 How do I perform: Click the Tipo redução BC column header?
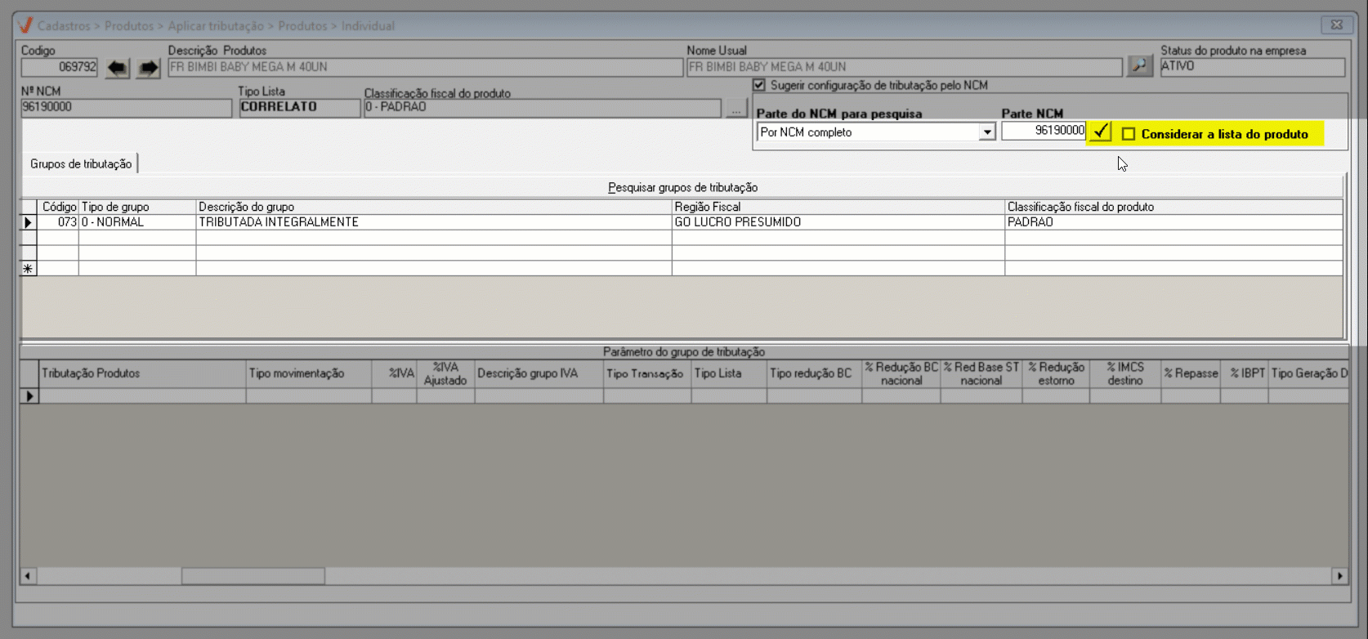point(814,374)
